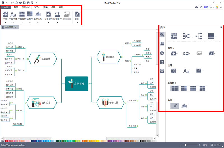Screen dimensions: 224x148
Task: Select the fourth 彩虹色 option in panel
Action: 202,88
